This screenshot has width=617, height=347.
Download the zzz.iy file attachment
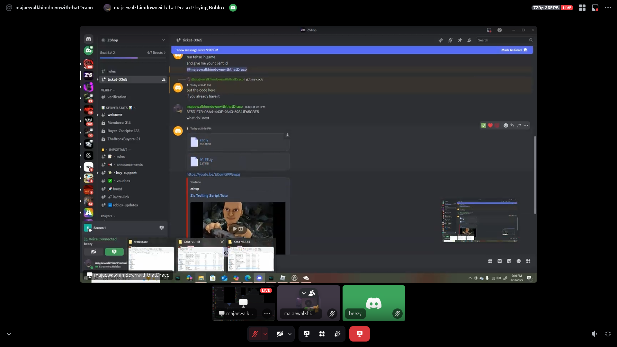click(x=288, y=135)
